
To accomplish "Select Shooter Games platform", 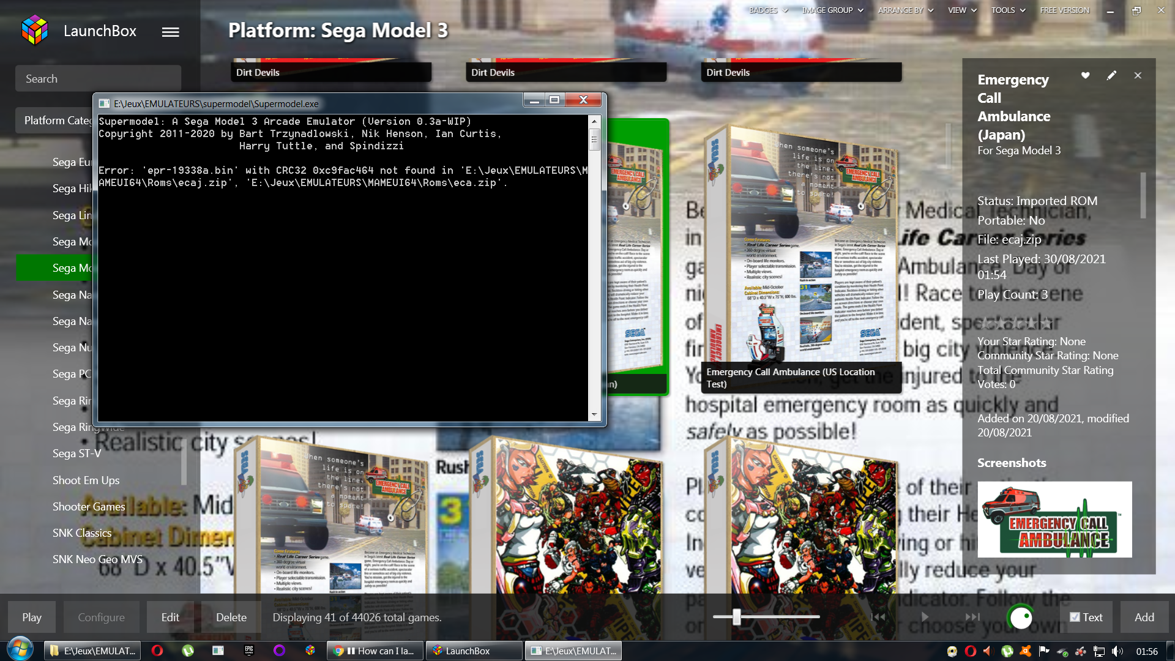I will 89,507.
